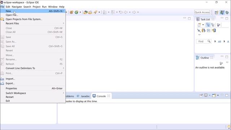The height and width of the screenshot is (130, 231).
Task: Open the Search flashlight dropdown arrow
Action: (99, 12)
